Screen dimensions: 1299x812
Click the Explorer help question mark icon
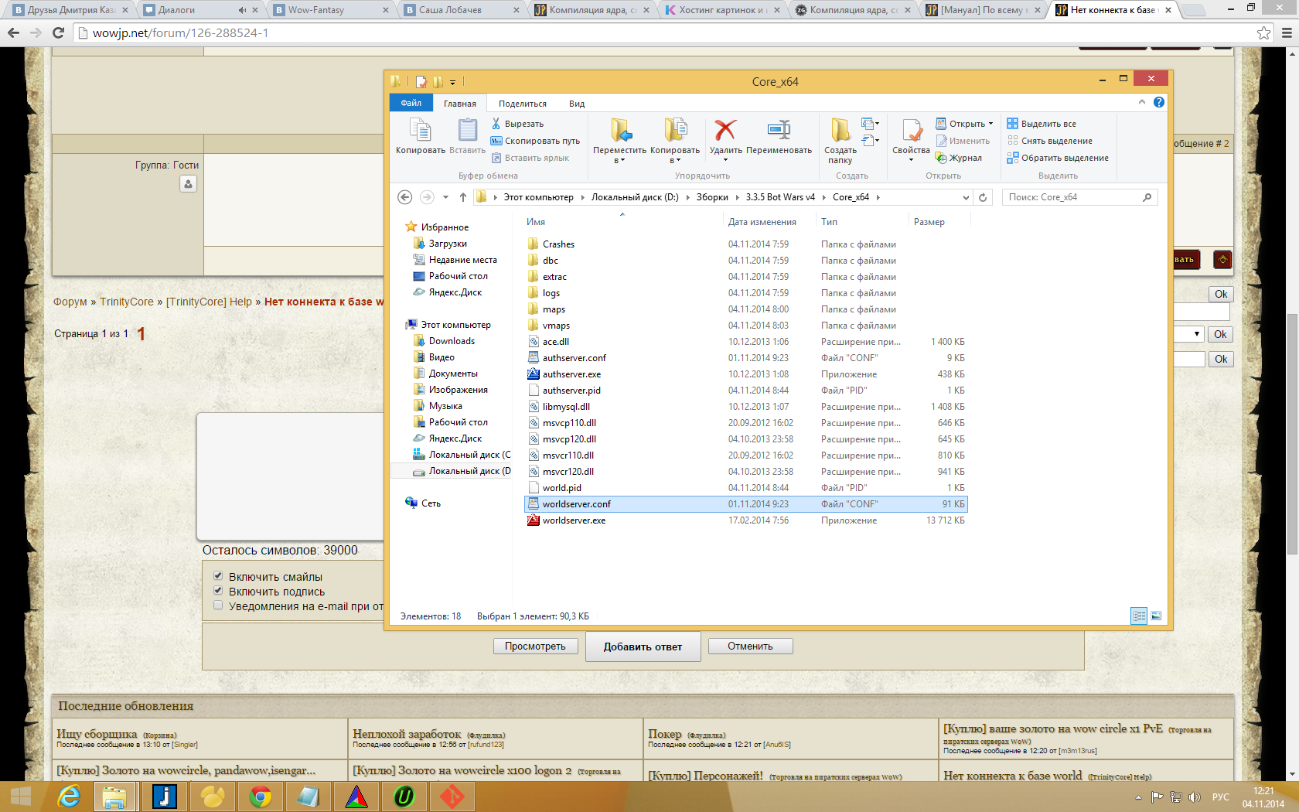[x=1158, y=102]
